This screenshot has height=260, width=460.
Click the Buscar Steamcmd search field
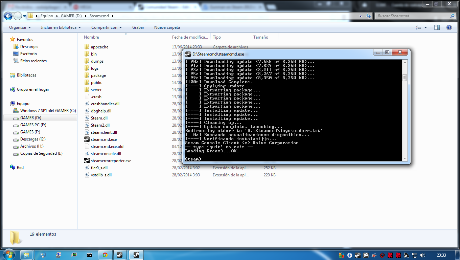[416, 16]
